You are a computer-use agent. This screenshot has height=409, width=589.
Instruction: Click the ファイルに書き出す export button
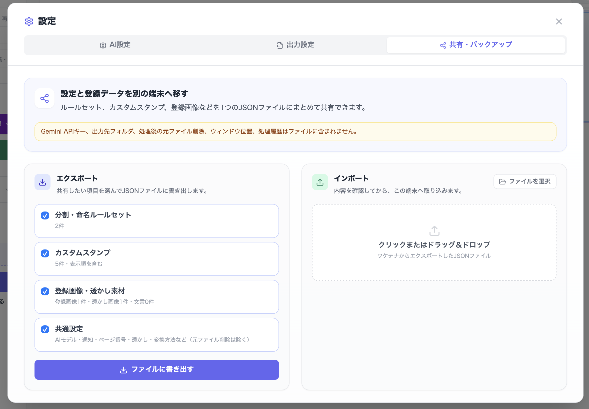157,370
